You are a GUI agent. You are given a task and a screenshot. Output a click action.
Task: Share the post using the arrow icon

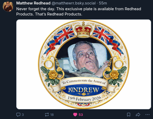[x=138, y=115]
